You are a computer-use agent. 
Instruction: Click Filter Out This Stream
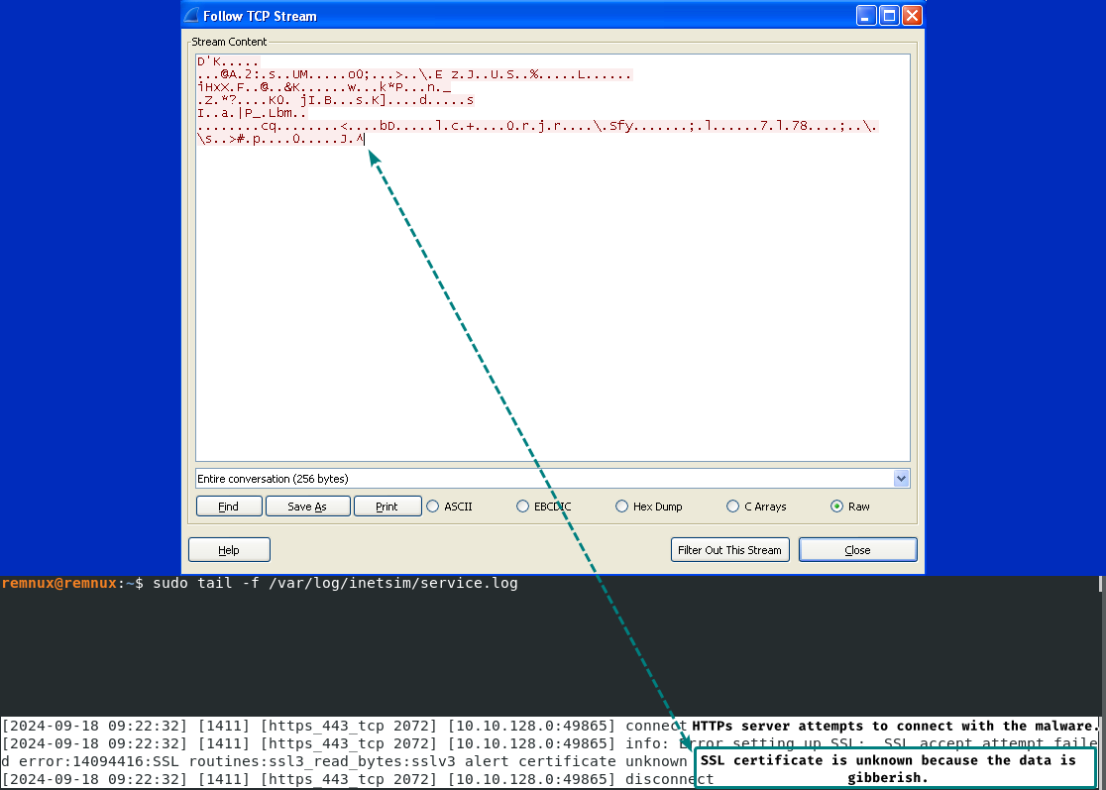(x=730, y=550)
